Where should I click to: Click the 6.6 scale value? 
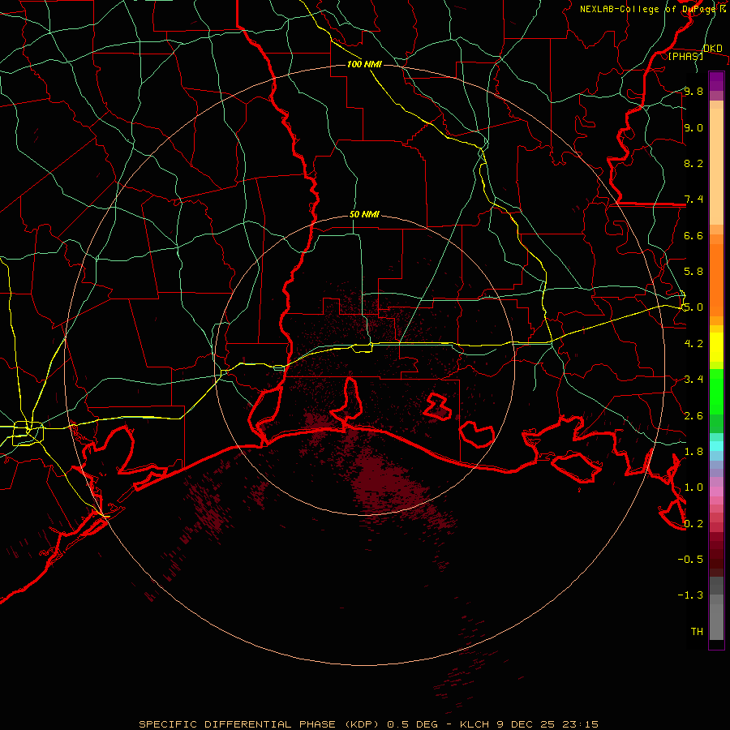coord(693,235)
